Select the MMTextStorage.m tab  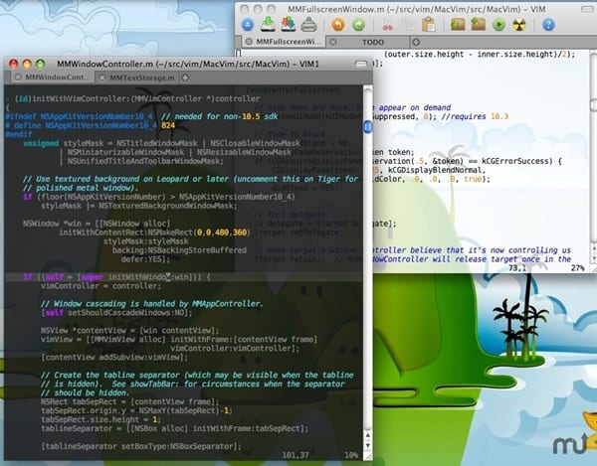pos(141,78)
